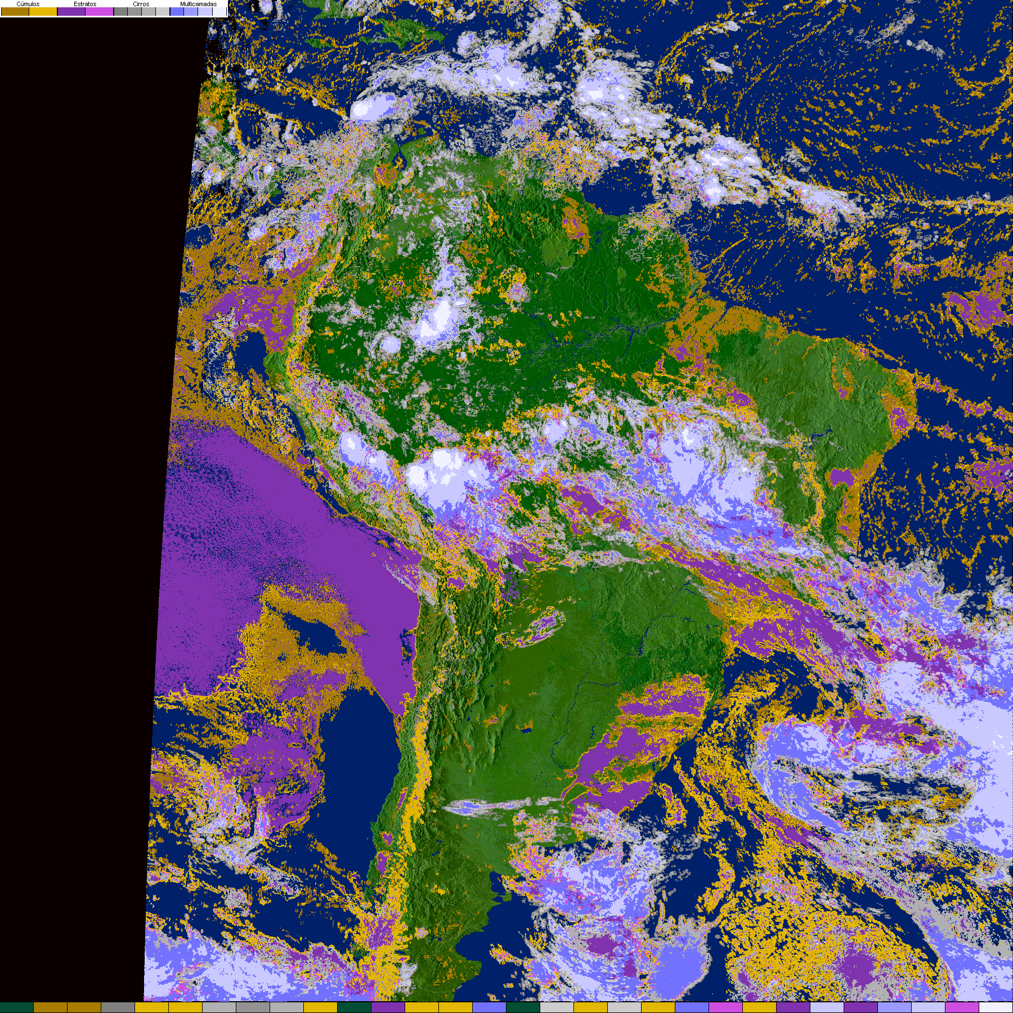Click the Estratos legend label
The height and width of the screenshot is (1013, 1013).
[x=85, y=4]
